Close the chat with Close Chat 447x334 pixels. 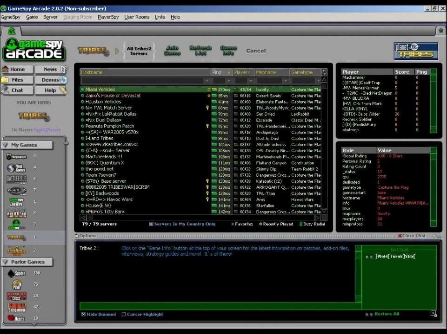[x=411, y=236]
